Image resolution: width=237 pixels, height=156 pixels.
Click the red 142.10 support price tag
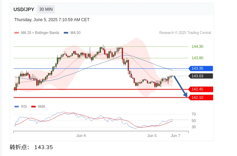201,97
